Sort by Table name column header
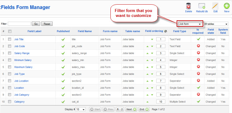232x113 pixels. (x=133, y=31)
